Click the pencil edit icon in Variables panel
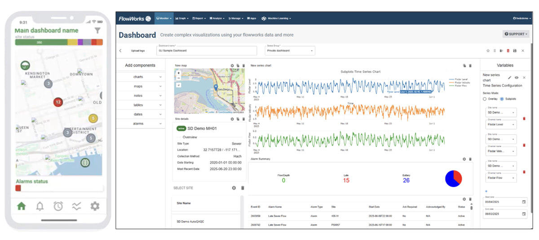The height and width of the screenshot is (240, 539). pos(509,77)
